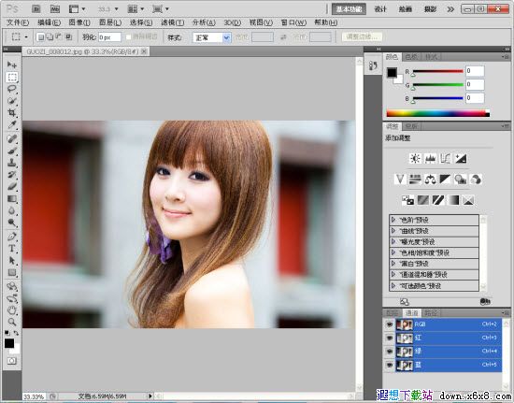Click the 调整边缘 button
Image resolution: width=514 pixels, height=403 pixels.
(x=362, y=36)
